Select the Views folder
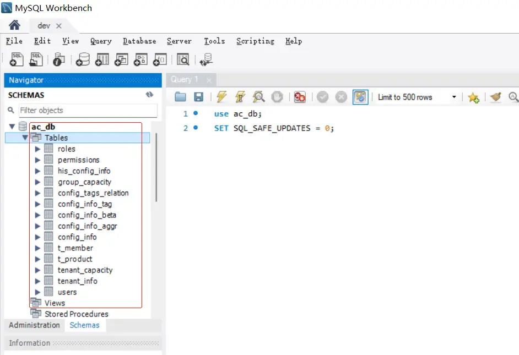 point(55,303)
